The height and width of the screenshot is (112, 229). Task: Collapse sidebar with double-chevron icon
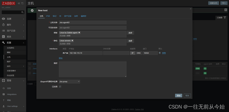click(19, 3)
